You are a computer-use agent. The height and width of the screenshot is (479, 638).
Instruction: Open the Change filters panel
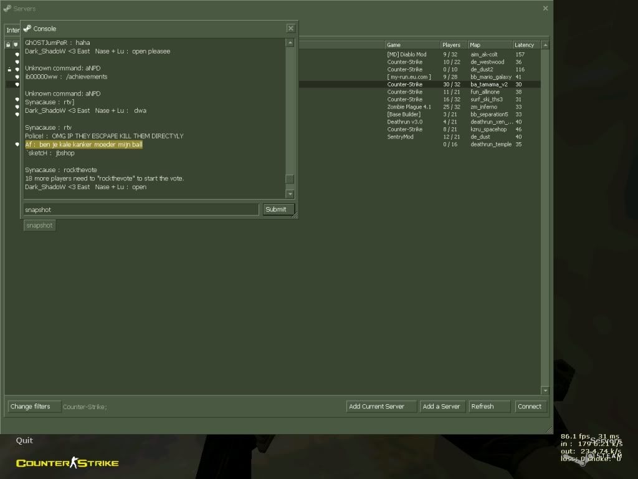point(34,407)
